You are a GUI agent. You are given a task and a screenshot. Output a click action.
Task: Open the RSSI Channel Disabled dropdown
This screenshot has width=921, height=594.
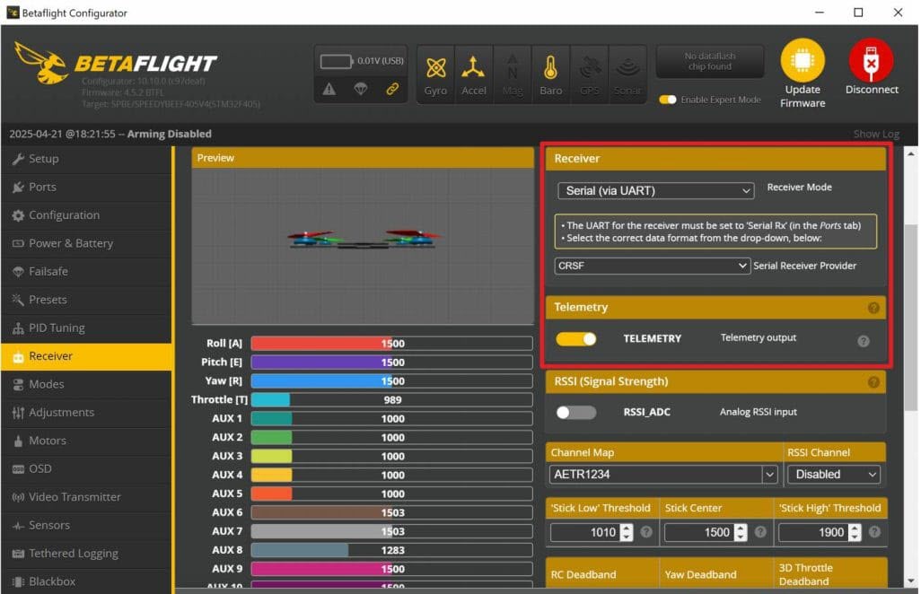click(834, 475)
